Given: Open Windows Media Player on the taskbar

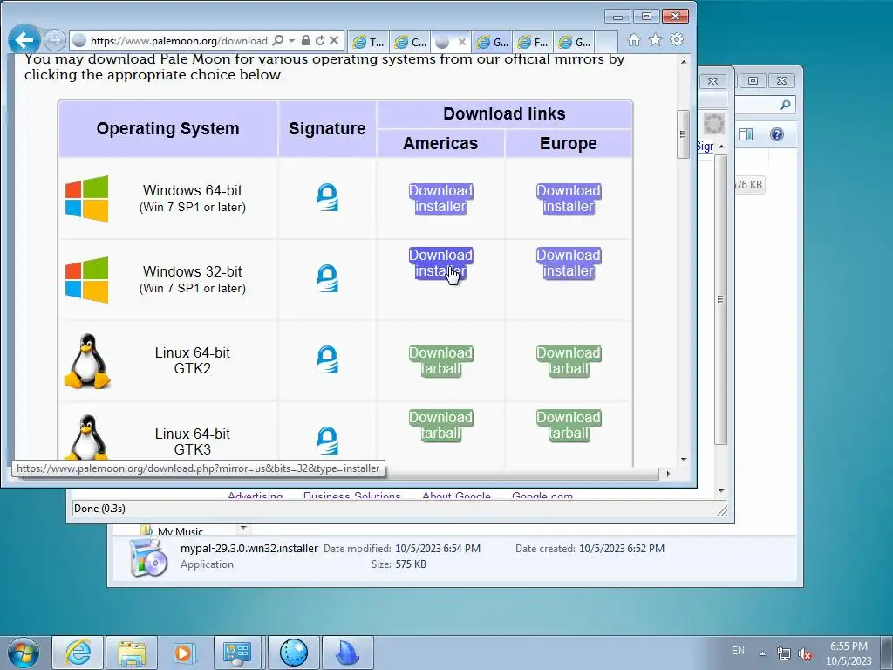Looking at the screenshot, I should point(185,653).
